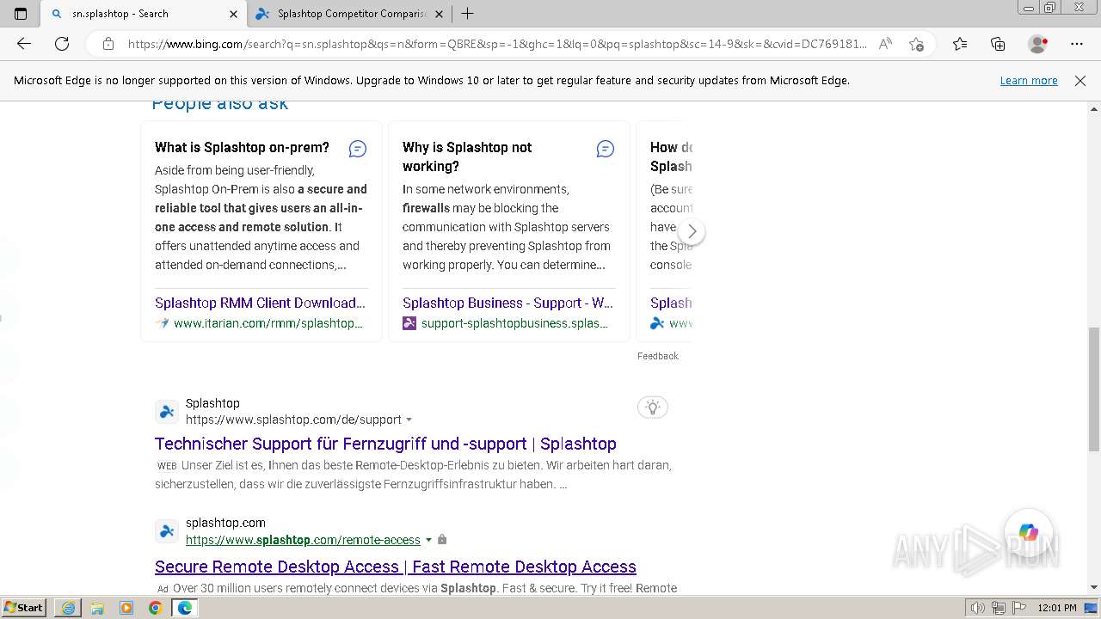The image size is (1101, 619).
Task: Expand What is Splashtop on-prem question
Action: (x=242, y=147)
